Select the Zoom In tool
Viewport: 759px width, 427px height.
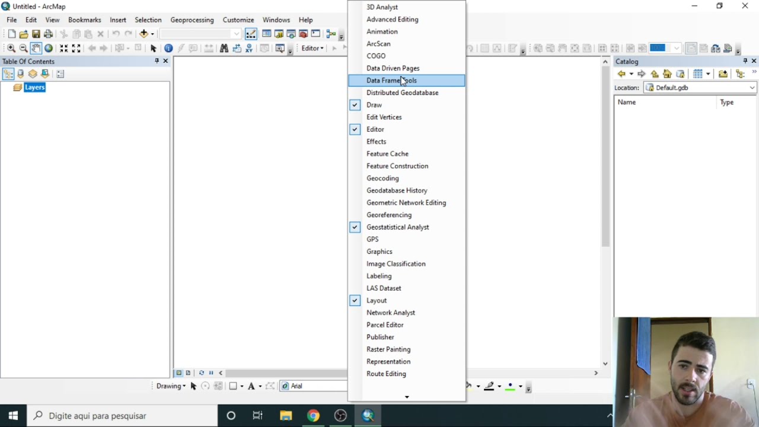tap(11, 48)
